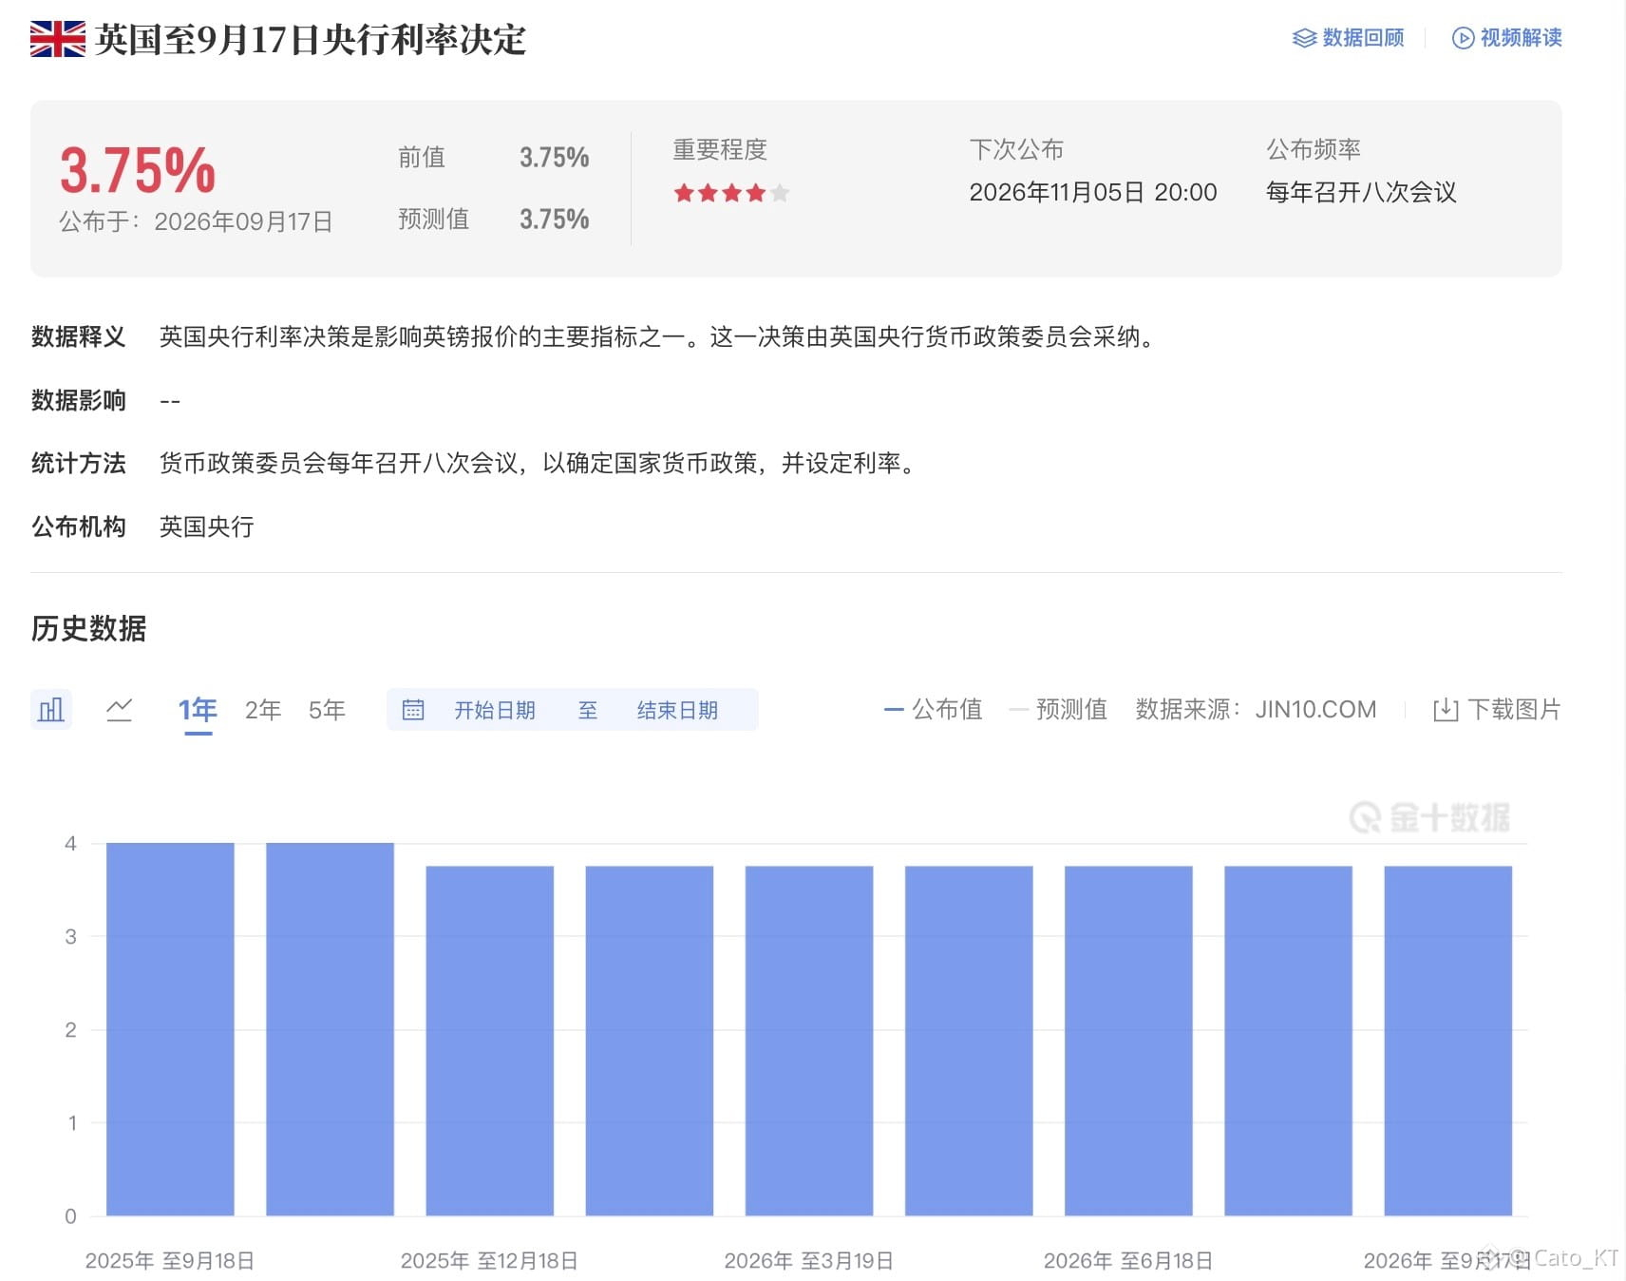Image resolution: width=1626 pixels, height=1281 pixels.
Task: Select the 1年 time range tab
Action: pos(198,710)
